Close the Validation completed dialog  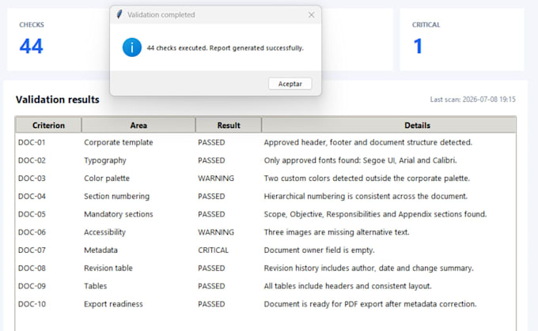[311, 15]
